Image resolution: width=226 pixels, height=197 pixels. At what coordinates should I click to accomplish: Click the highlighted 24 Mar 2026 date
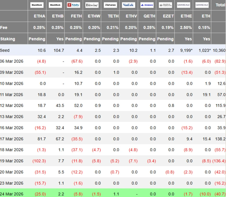tap(12, 194)
